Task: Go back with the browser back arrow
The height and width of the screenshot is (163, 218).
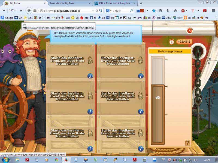Action: point(29,11)
